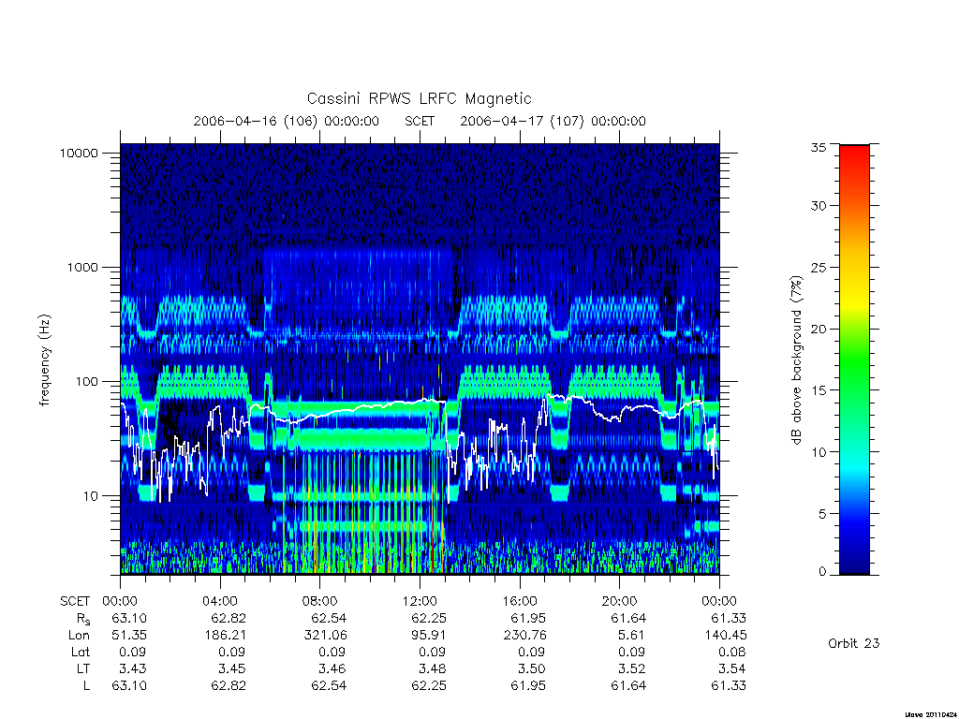Click the SCET row header at bottom left
The height and width of the screenshot is (719, 959).
click(x=75, y=602)
